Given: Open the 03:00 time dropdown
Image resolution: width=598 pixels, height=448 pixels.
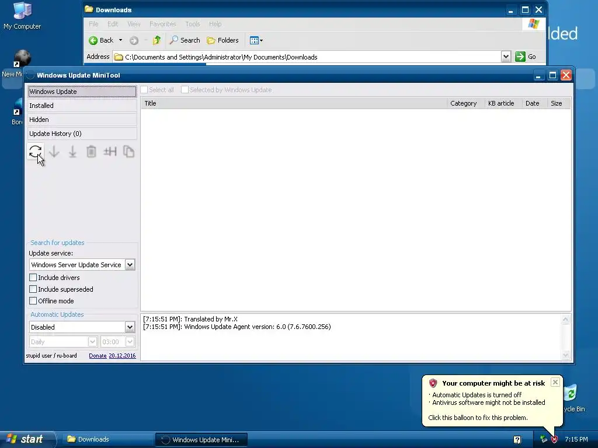Looking at the screenshot, I should (x=130, y=342).
